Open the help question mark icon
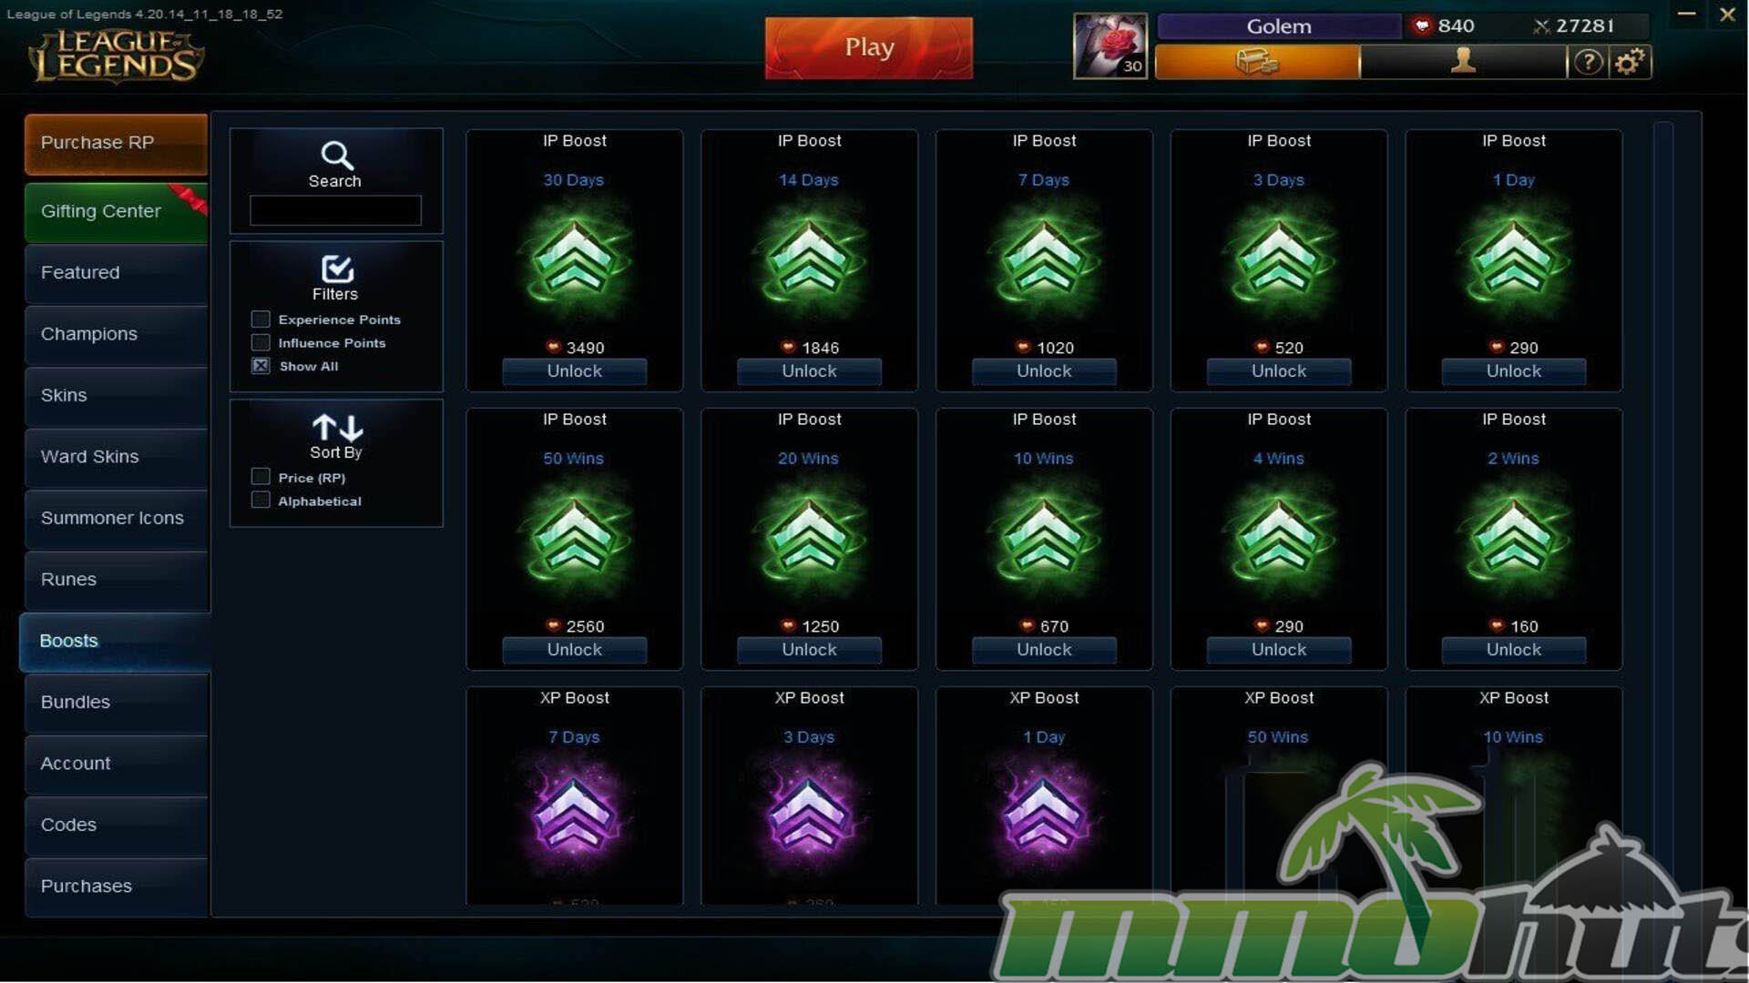 point(1588,62)
